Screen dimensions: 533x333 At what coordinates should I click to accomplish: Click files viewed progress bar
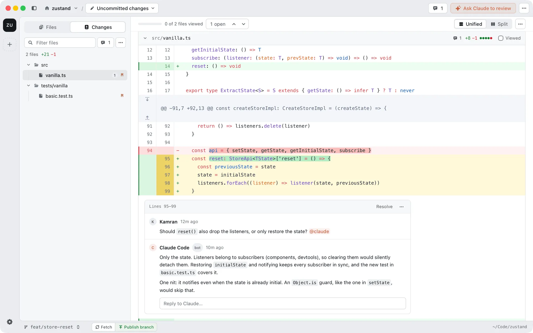[150, 24]
